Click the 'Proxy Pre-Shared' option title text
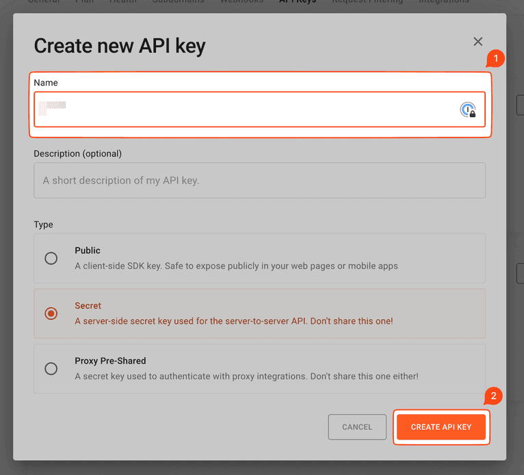The image size is (524, 475). (110, 361)
